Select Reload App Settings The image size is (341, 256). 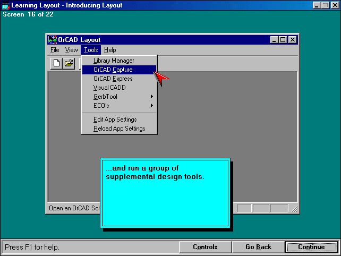tap(119, 129)
